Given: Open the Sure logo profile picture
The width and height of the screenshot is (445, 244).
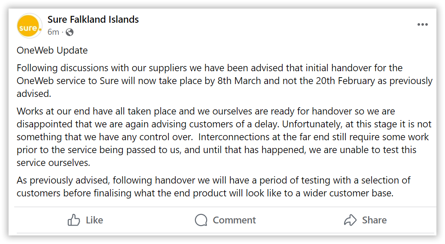Looking at the screenshot, I should [29, 26].
